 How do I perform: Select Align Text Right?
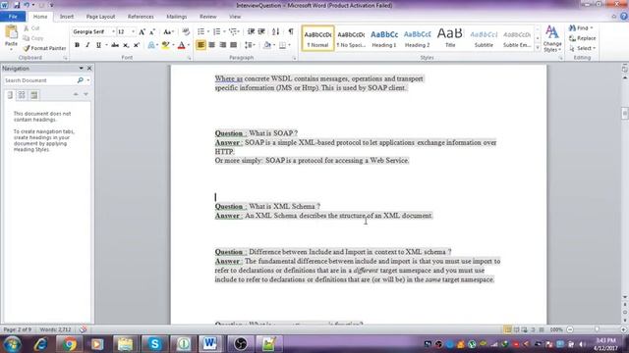point(223,45)
